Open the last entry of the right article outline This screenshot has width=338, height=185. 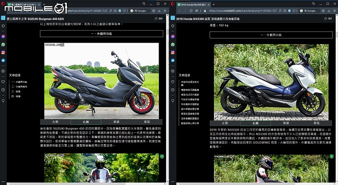[190, 123]
